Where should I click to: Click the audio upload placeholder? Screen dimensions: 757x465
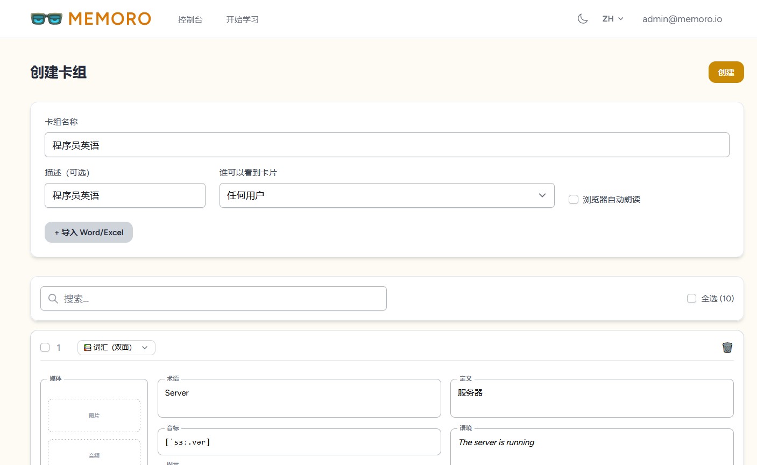coord(94,453)
